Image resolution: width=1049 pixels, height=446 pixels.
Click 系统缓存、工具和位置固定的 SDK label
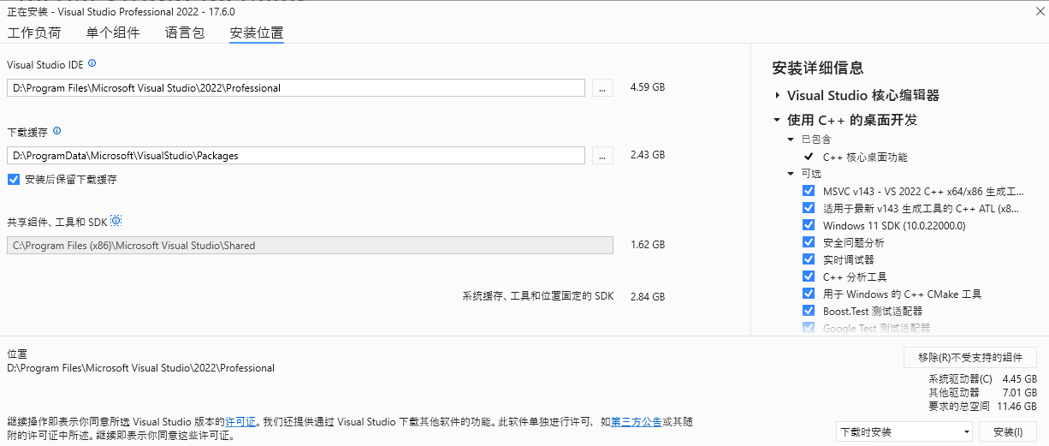(538, 296)
